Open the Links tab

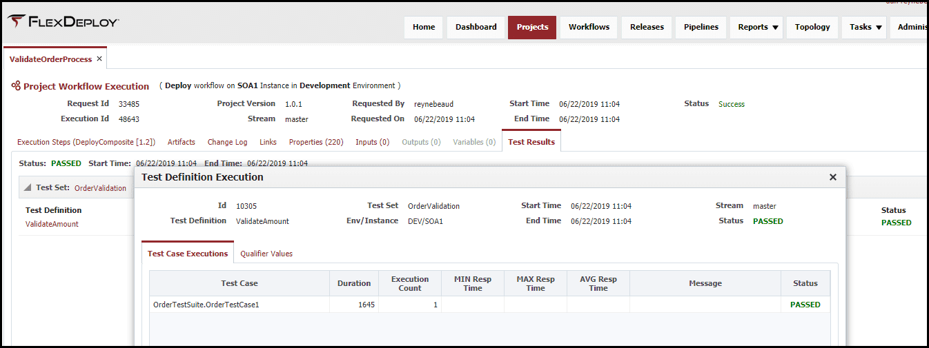(268, 142)
